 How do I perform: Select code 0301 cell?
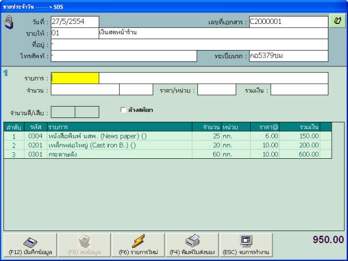pos(35,154)
